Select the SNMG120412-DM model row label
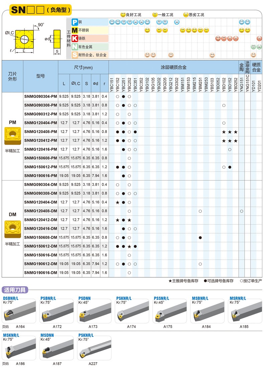264x372 pixels. pos(41,220)
